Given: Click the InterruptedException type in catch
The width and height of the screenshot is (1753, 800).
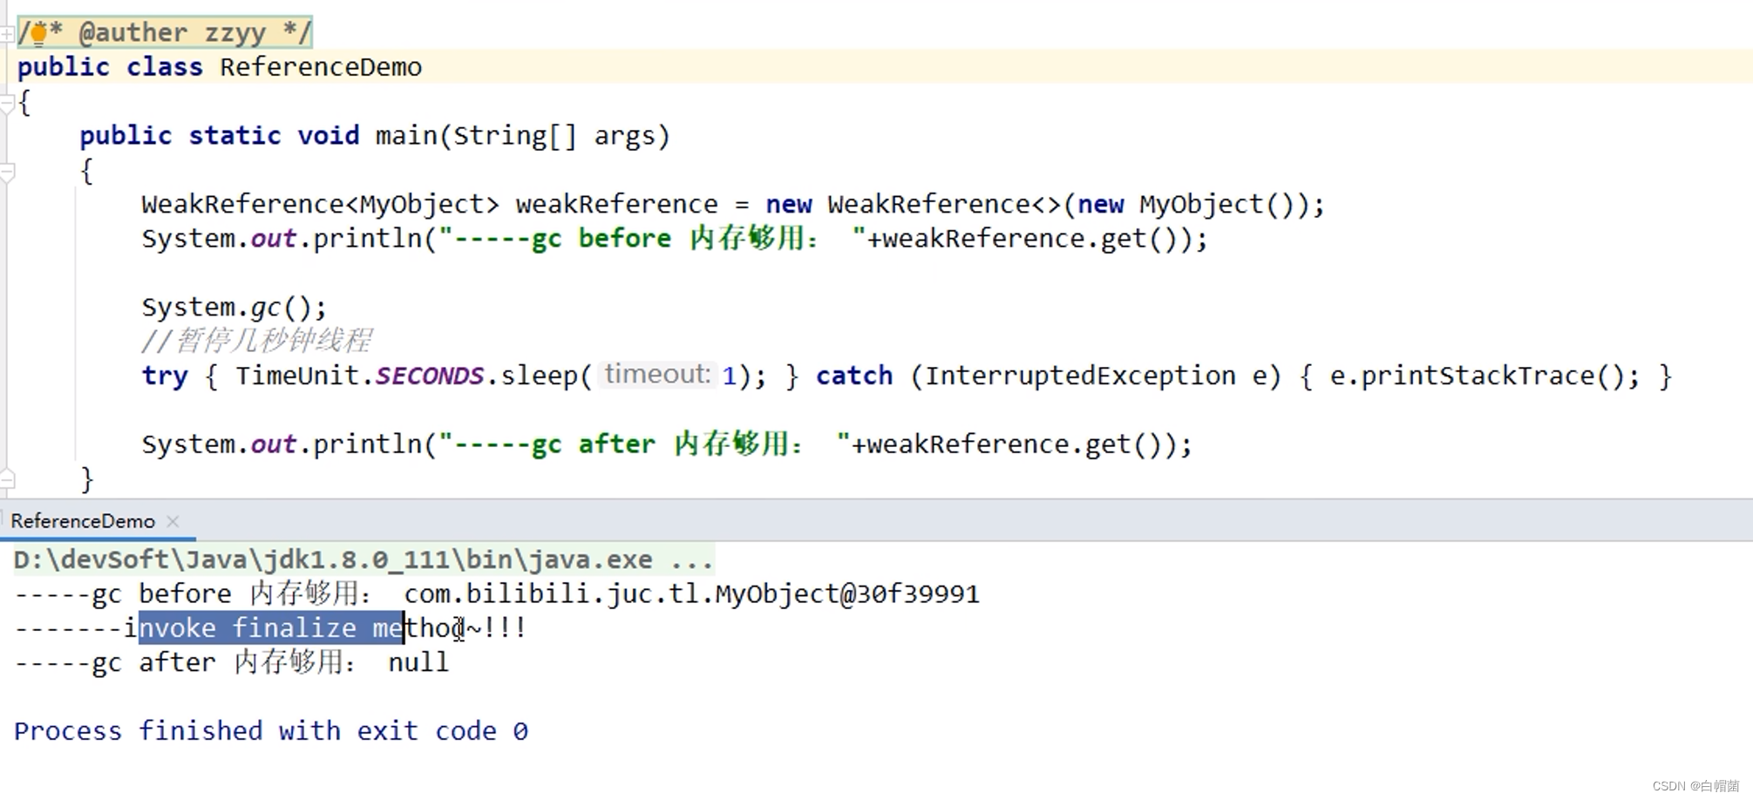Looking at the screenshot, I should pyautogui.click(x=1079, y=376).
